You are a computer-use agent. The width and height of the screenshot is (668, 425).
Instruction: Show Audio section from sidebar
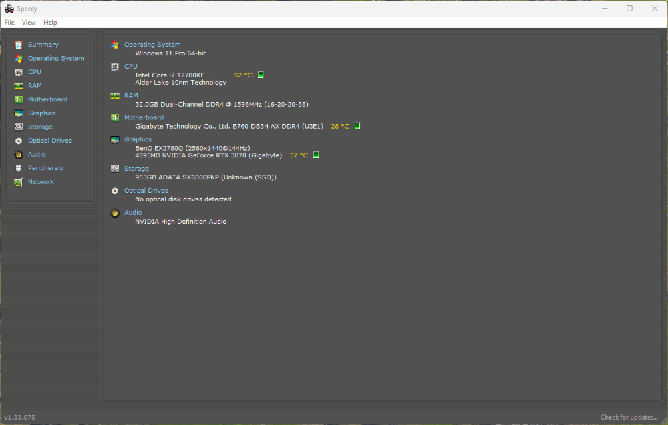(37, 154)
